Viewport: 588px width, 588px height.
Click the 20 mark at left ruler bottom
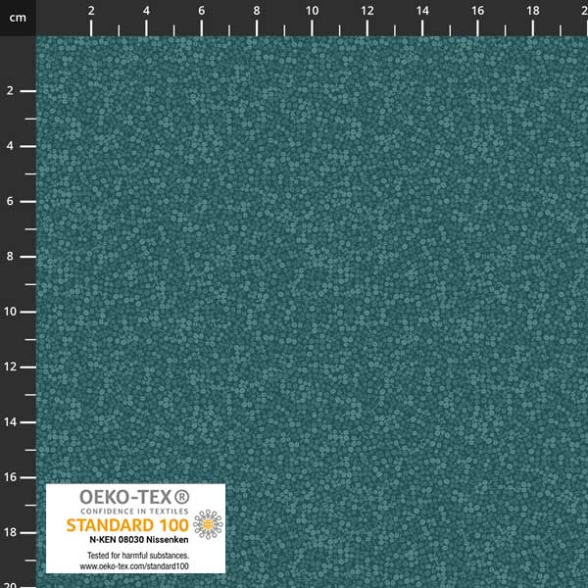pos(10,583)
